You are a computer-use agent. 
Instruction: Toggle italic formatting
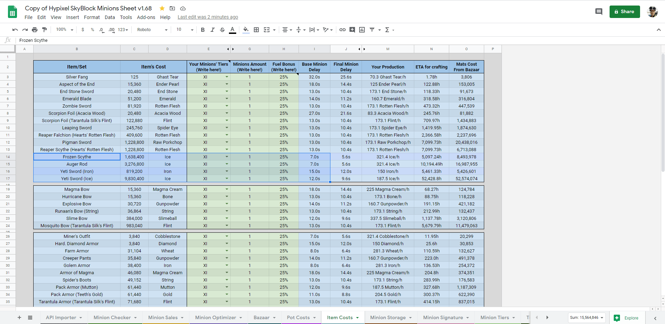[x=213, y=30]
